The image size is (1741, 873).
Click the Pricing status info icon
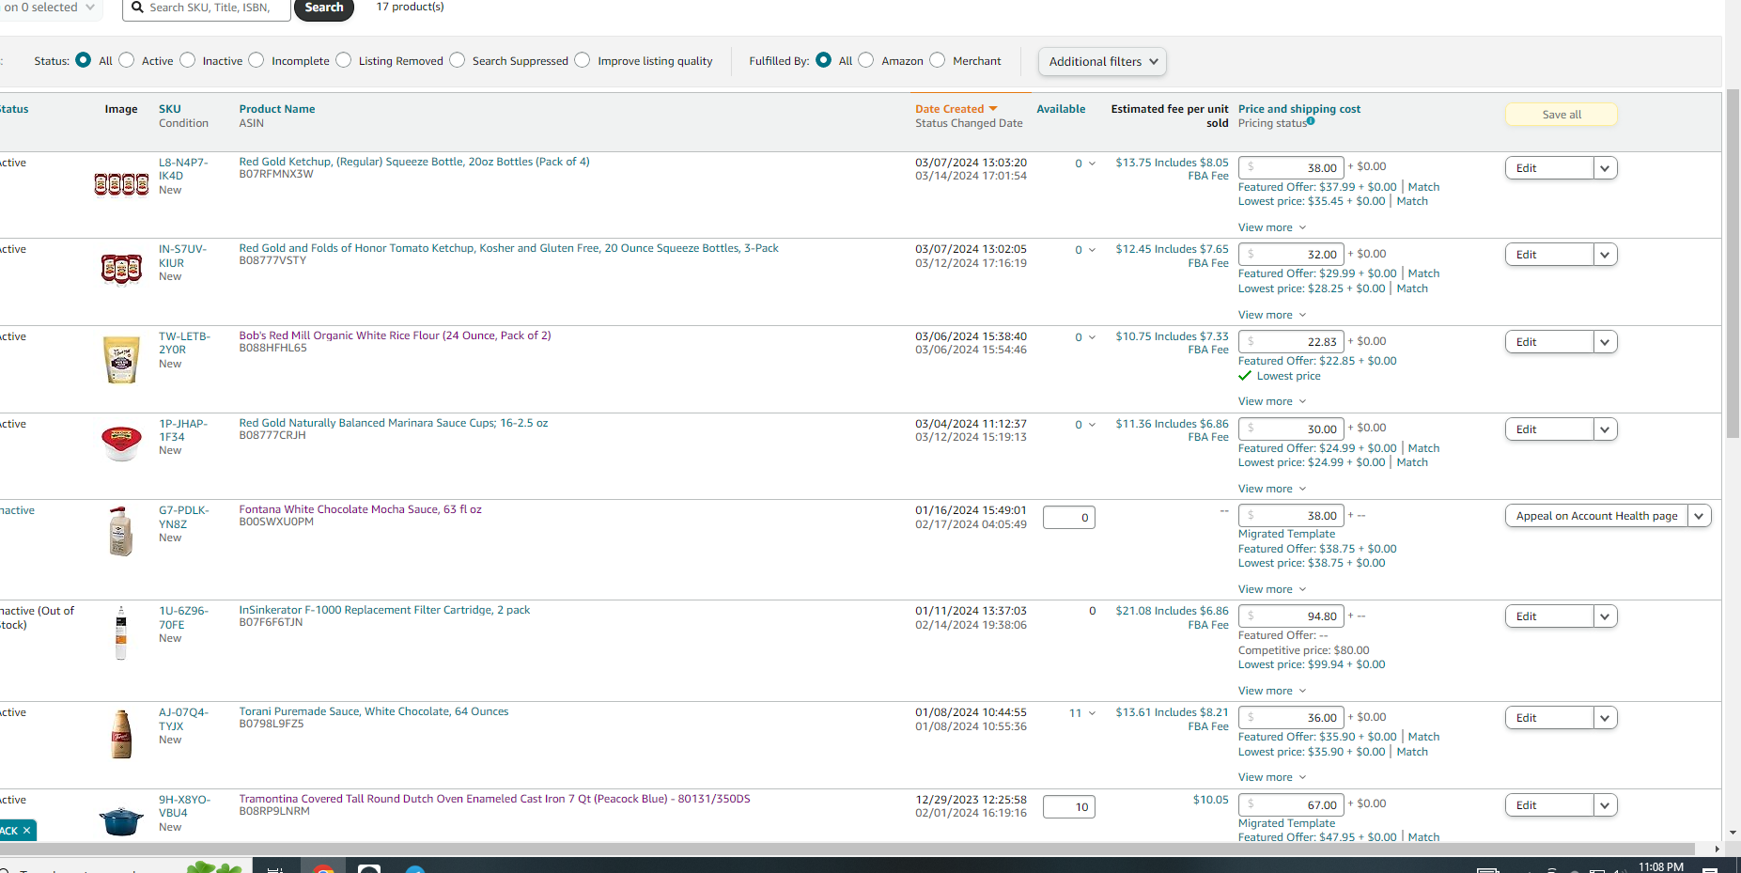[1311, 120]
